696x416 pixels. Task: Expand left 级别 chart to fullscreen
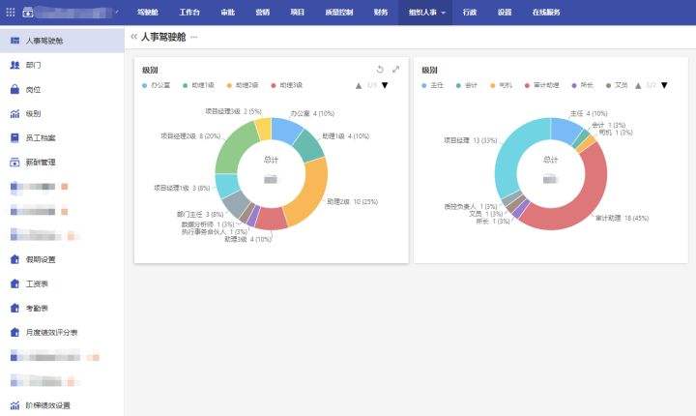tap(395, 70)
